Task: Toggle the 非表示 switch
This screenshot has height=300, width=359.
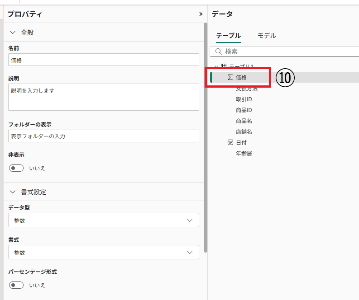Action: pyautogui.click(x=16, y=168)
